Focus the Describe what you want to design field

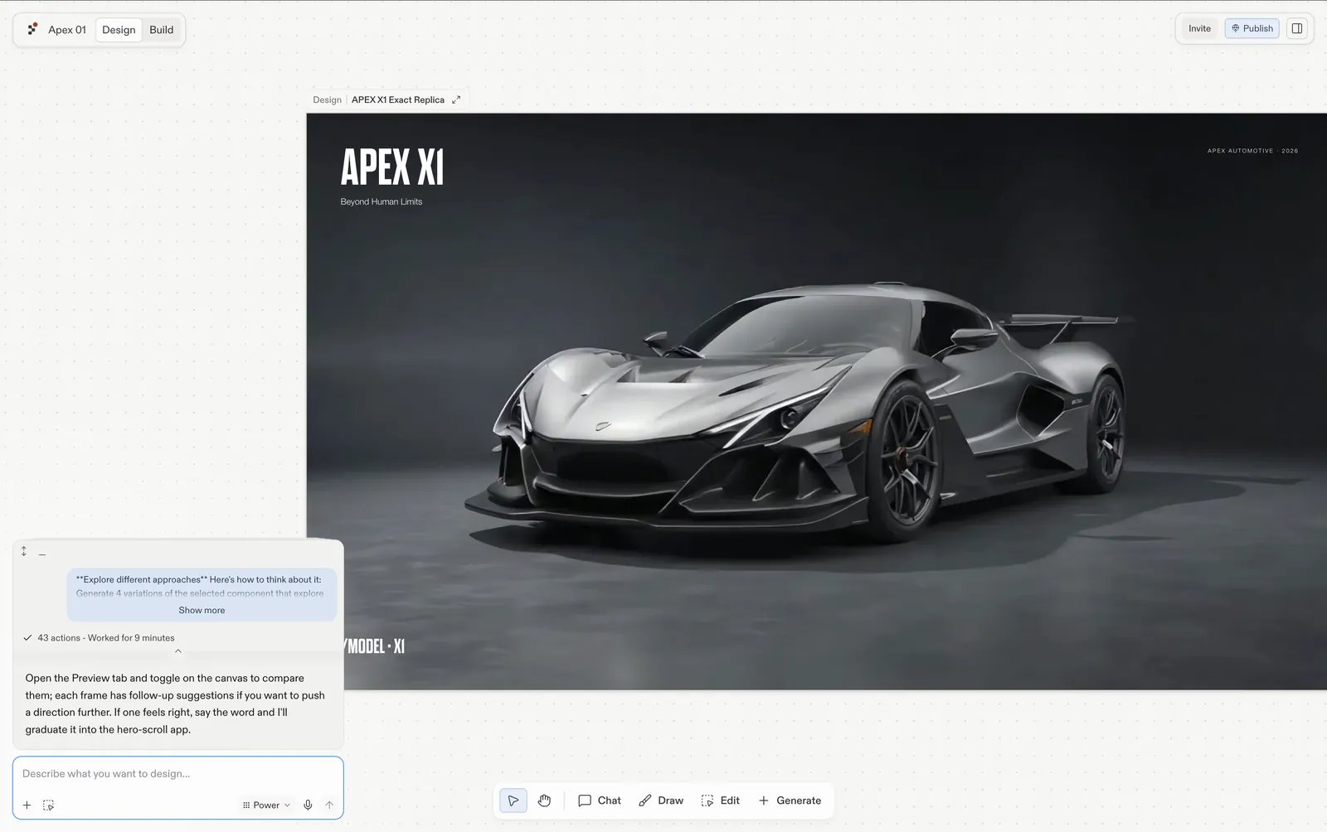177,774
